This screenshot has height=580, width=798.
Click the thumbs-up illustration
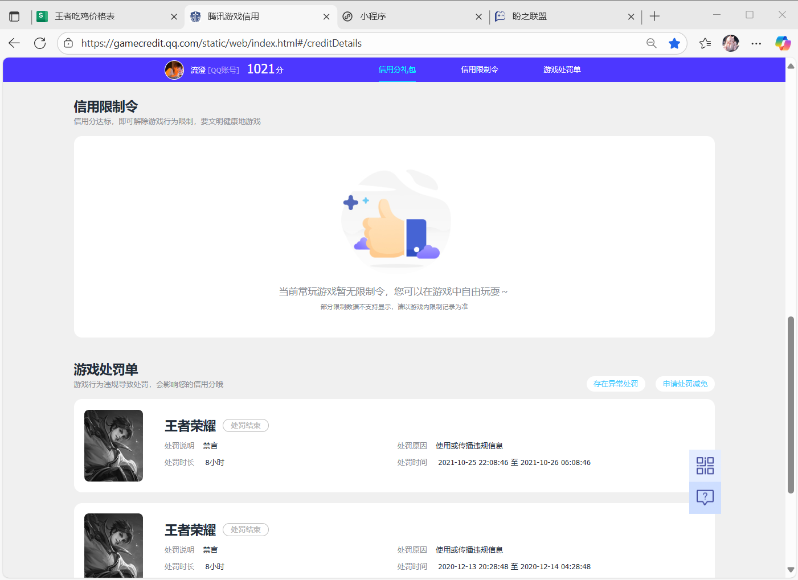pyautogui.click(x=396, y=219)
